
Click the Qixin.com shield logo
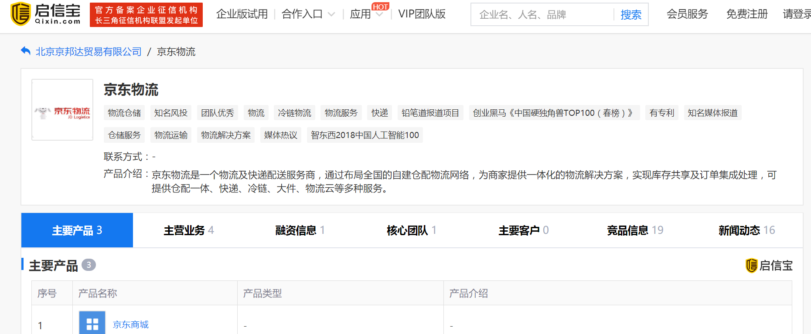[x=20, y=13]
